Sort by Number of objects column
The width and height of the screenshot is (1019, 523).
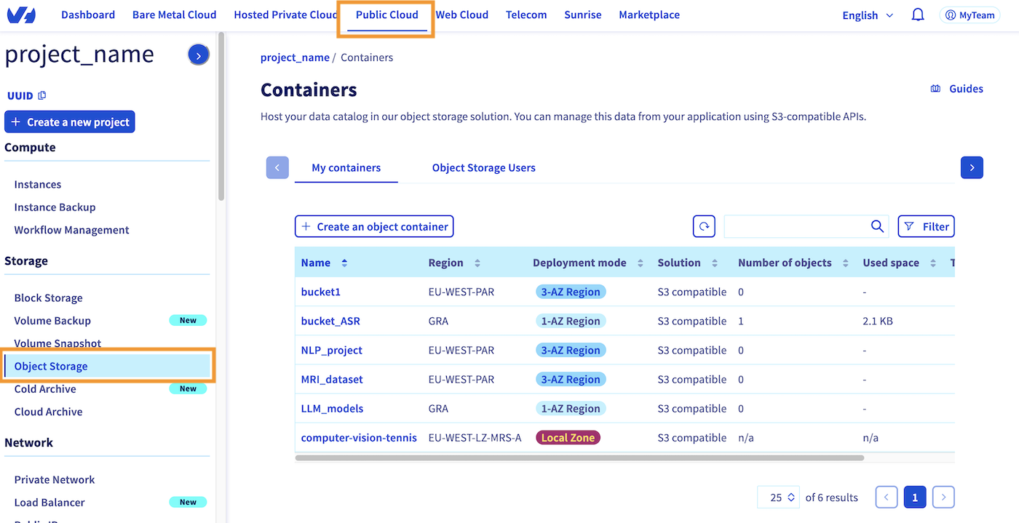click(x=846, y=263)
